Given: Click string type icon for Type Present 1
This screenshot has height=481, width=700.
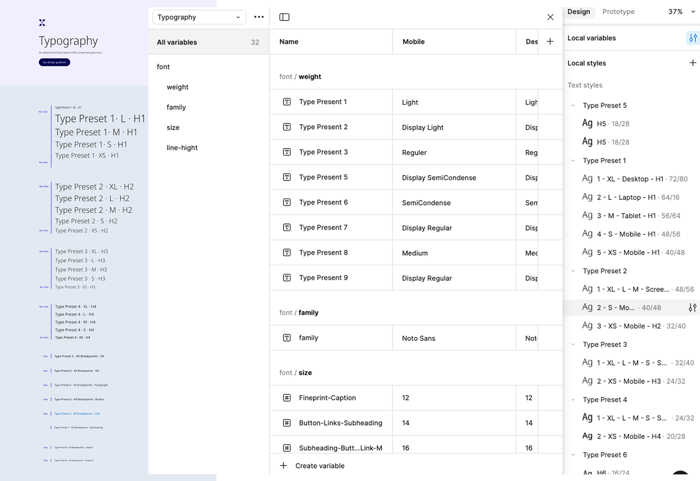Looking at the screenshot, I should [x=287, y=102].
